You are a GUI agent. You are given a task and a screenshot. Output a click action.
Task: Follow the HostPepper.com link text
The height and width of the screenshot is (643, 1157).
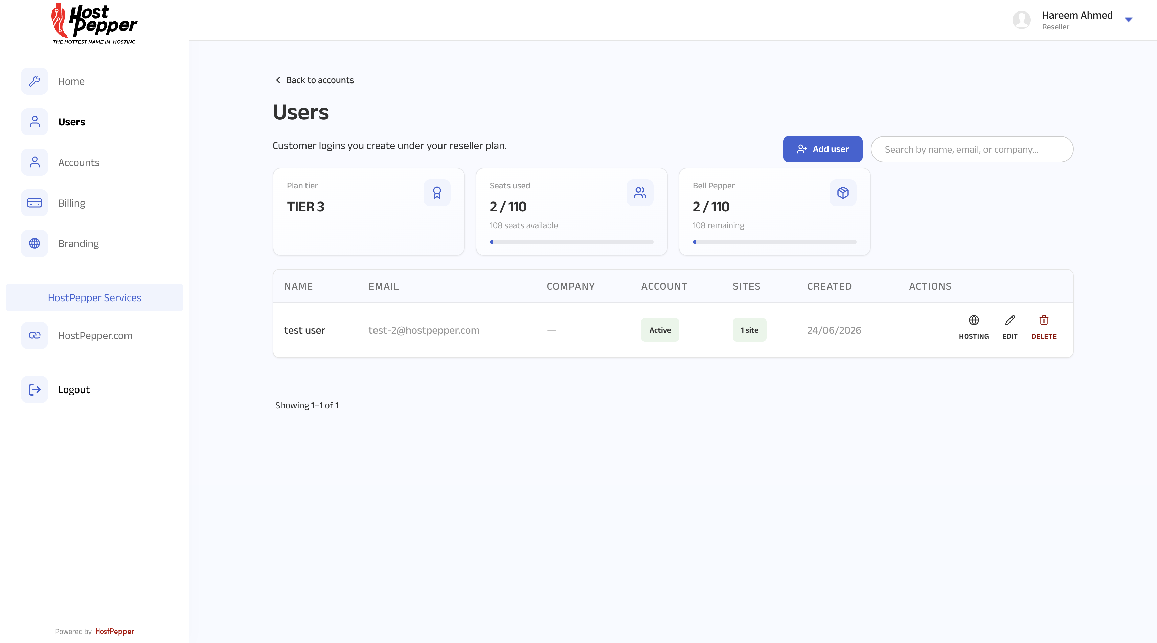95,336
